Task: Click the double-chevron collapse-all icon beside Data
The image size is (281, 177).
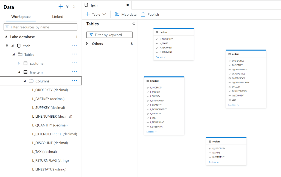Action: 67,7
